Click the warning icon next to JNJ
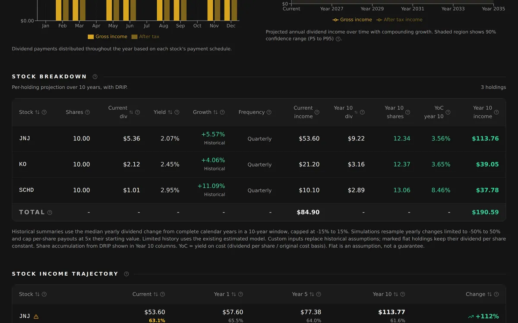Viewport: 518px width, 323px height. click(x=36, y=317)
